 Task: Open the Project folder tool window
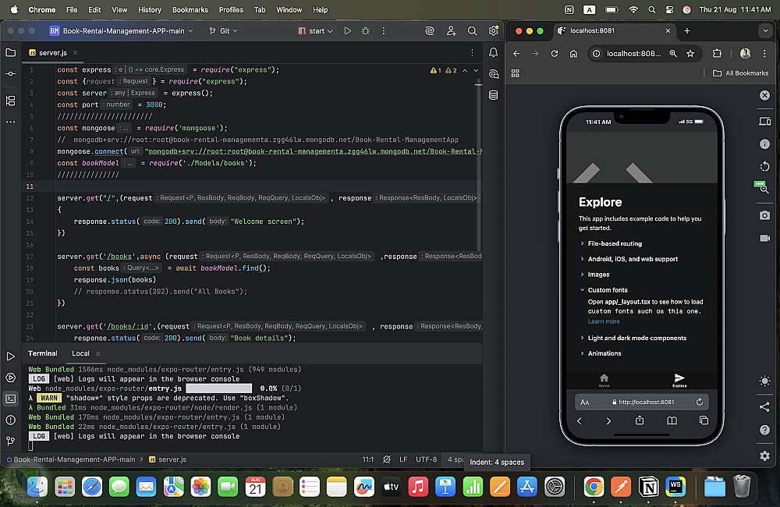10,53
